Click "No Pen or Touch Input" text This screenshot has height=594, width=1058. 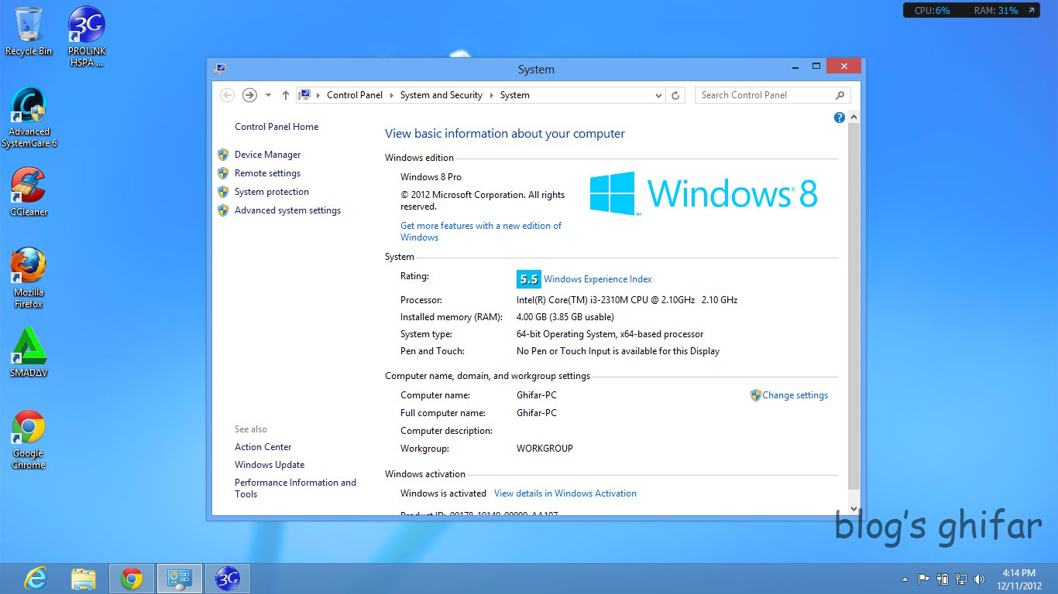pos(618,351)
